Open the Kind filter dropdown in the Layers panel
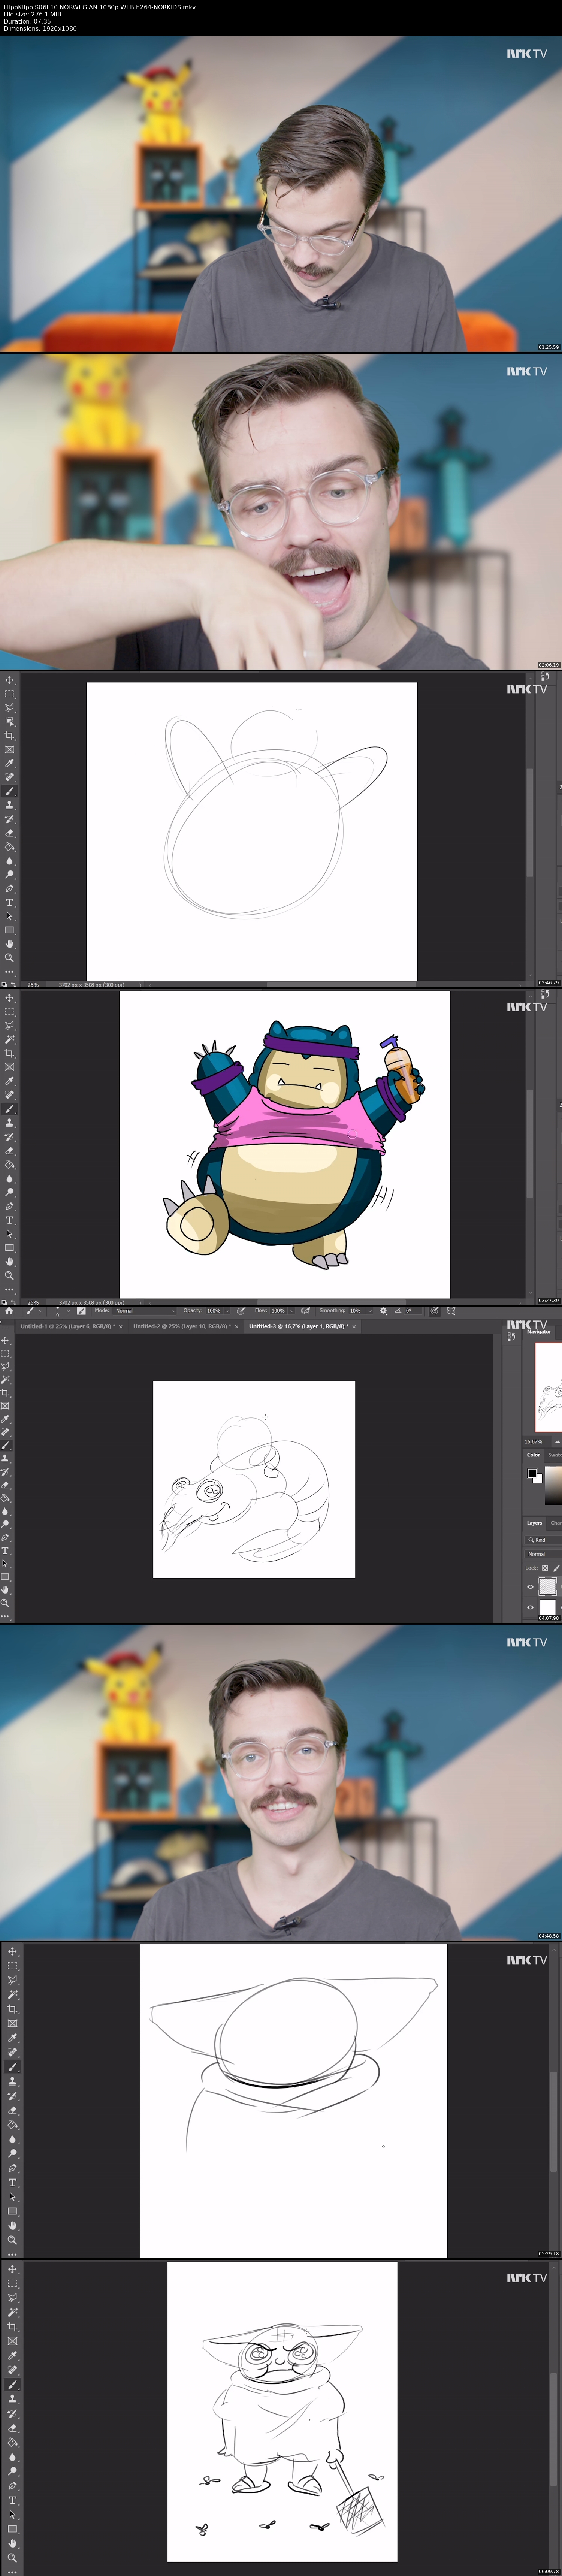The height and width of the screenshot is (2576, 562). coord(542,1540)
